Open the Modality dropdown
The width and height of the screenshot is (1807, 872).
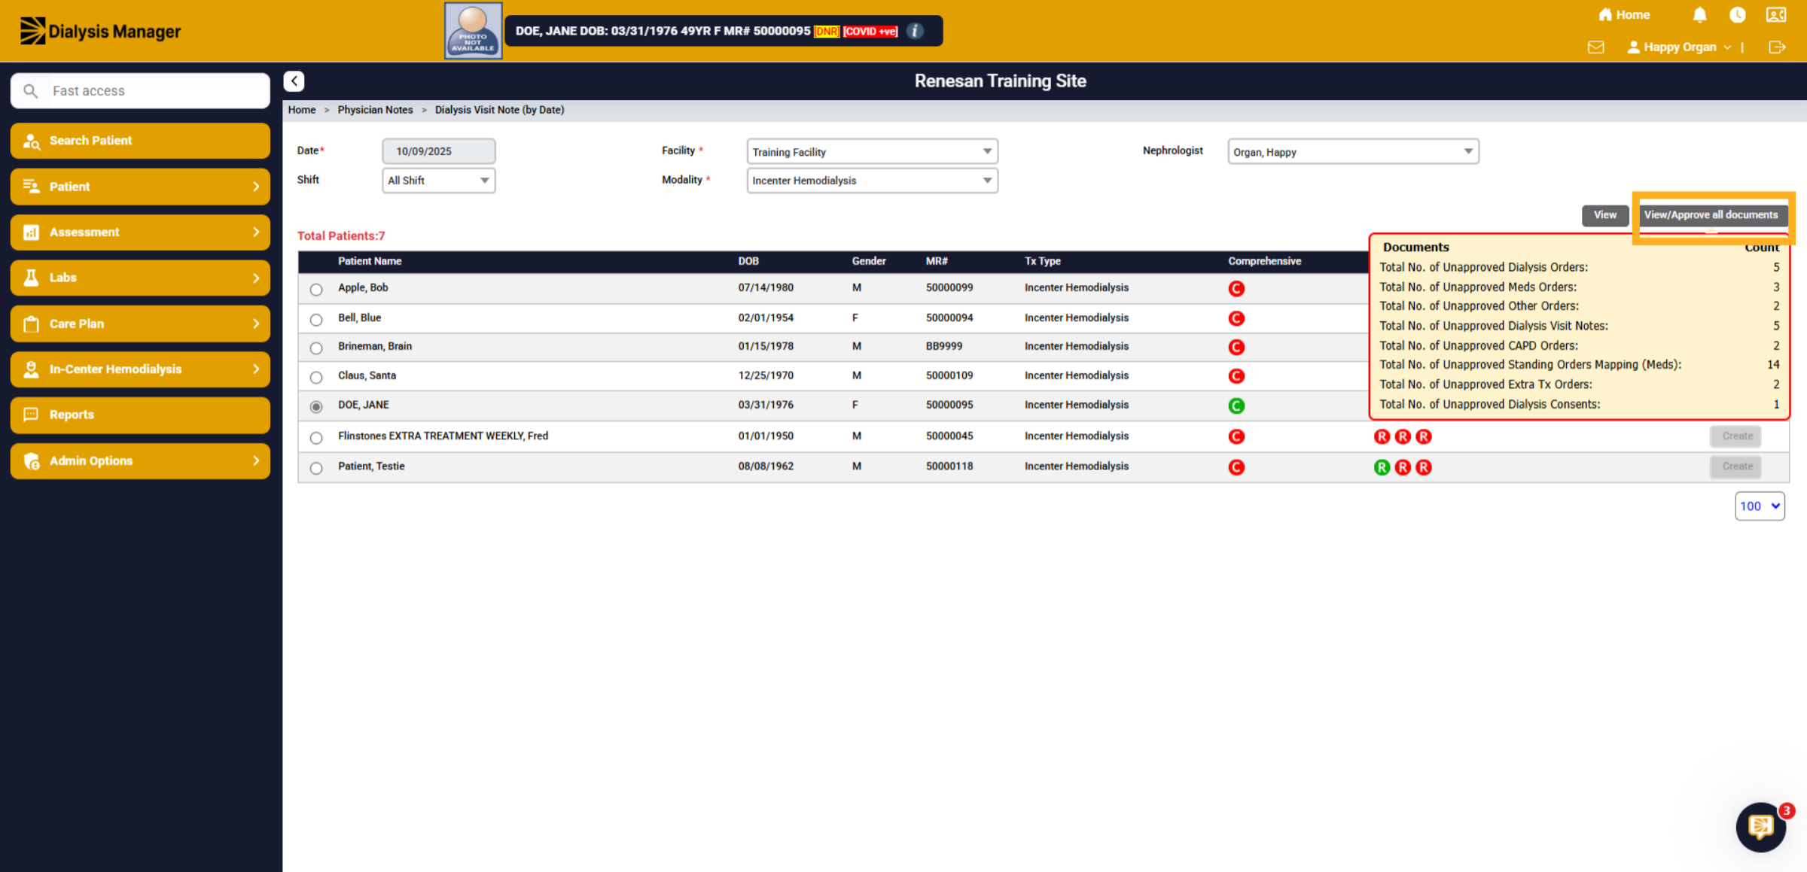coord(872,181)
